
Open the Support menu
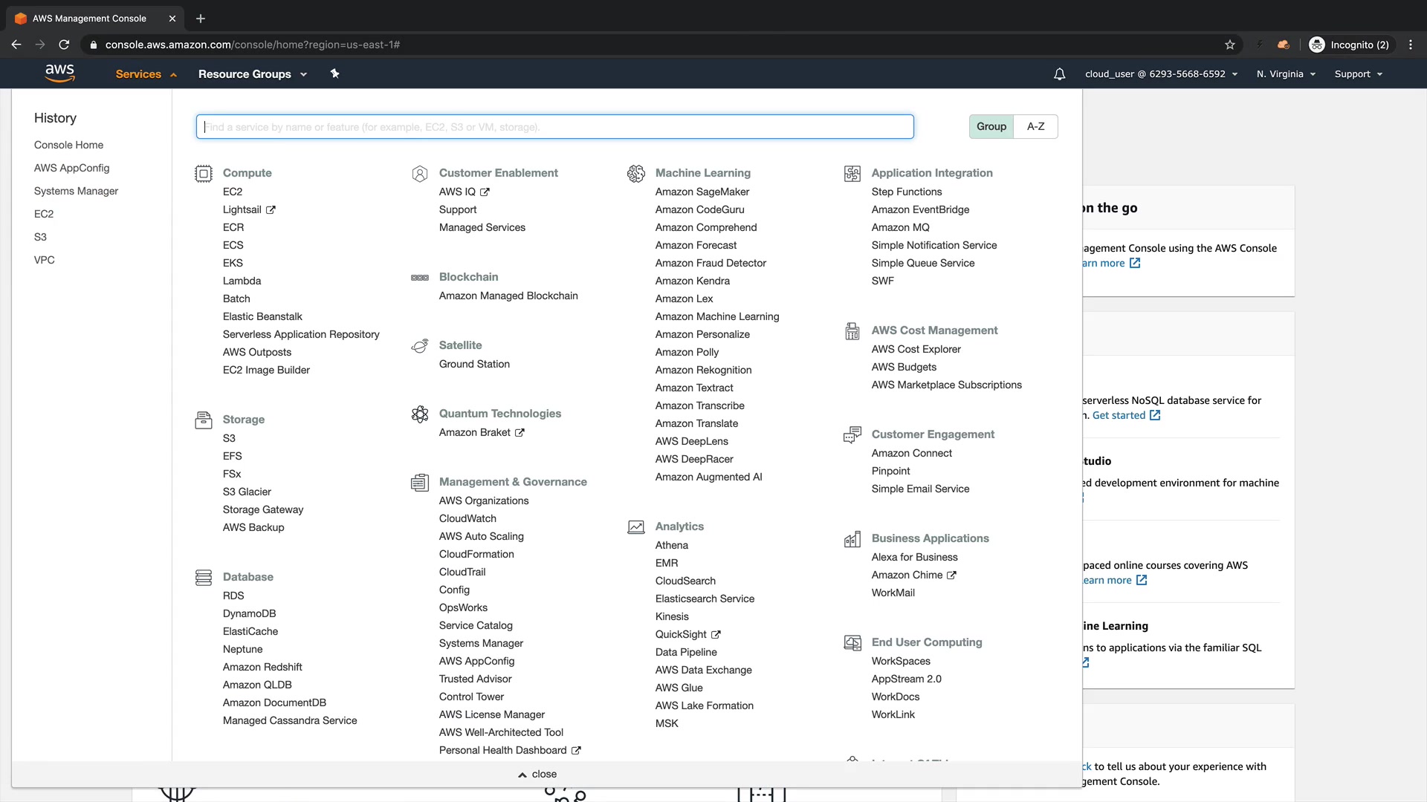pyautogui.click(x=1358, y=74)
